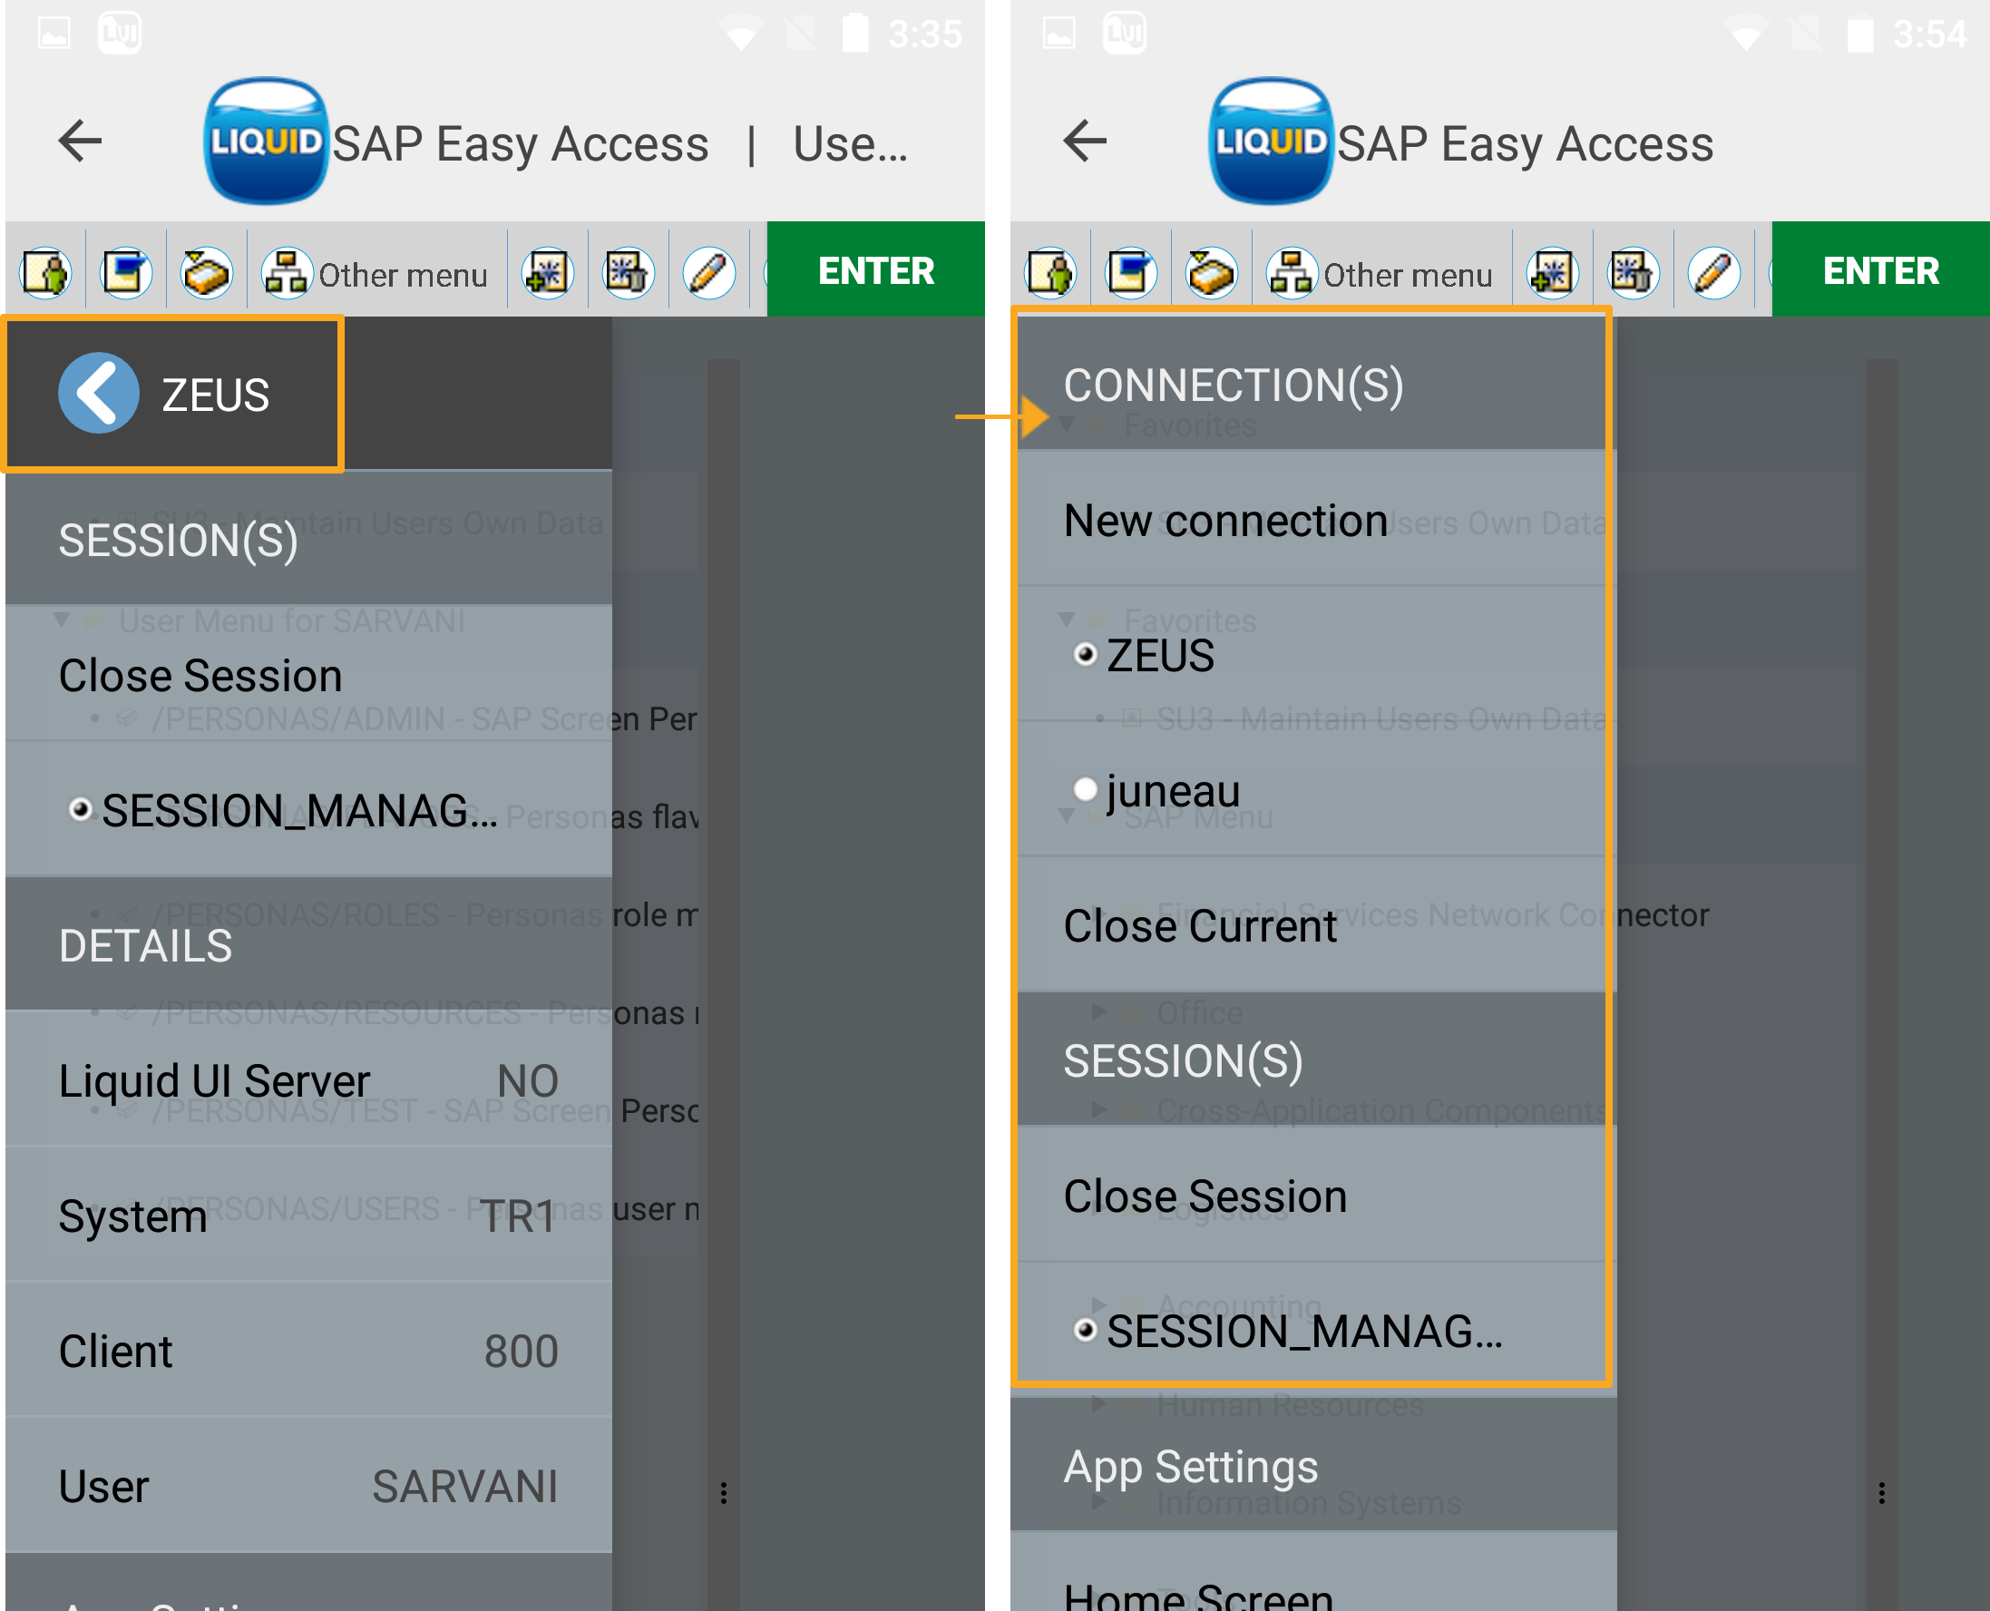The height and width of the screenshot is (1611, 1990).
Task: Tap the Liquid logo in right screen
Action: [x=1270, y=142]
